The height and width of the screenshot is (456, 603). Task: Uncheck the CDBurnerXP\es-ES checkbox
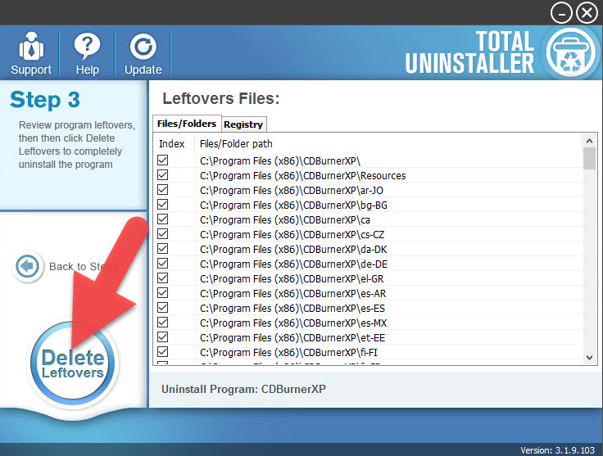click(x=163, y=307)
